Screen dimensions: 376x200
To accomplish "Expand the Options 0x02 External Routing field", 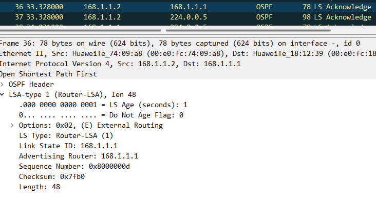I will (x=12, y=125).
